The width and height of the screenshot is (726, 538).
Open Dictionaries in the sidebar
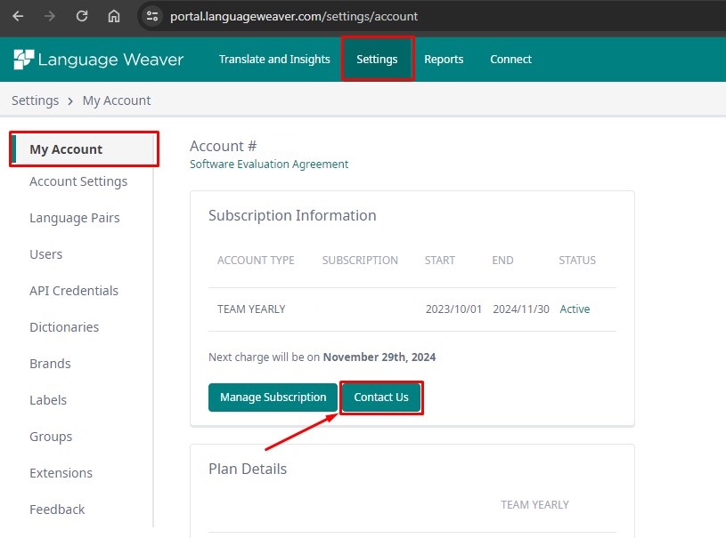tap(64, 327)
